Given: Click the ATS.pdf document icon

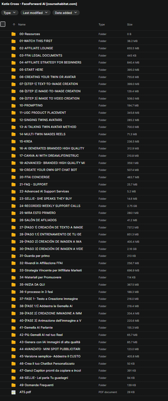Looking at the screenshot, I should pos(14,392).
